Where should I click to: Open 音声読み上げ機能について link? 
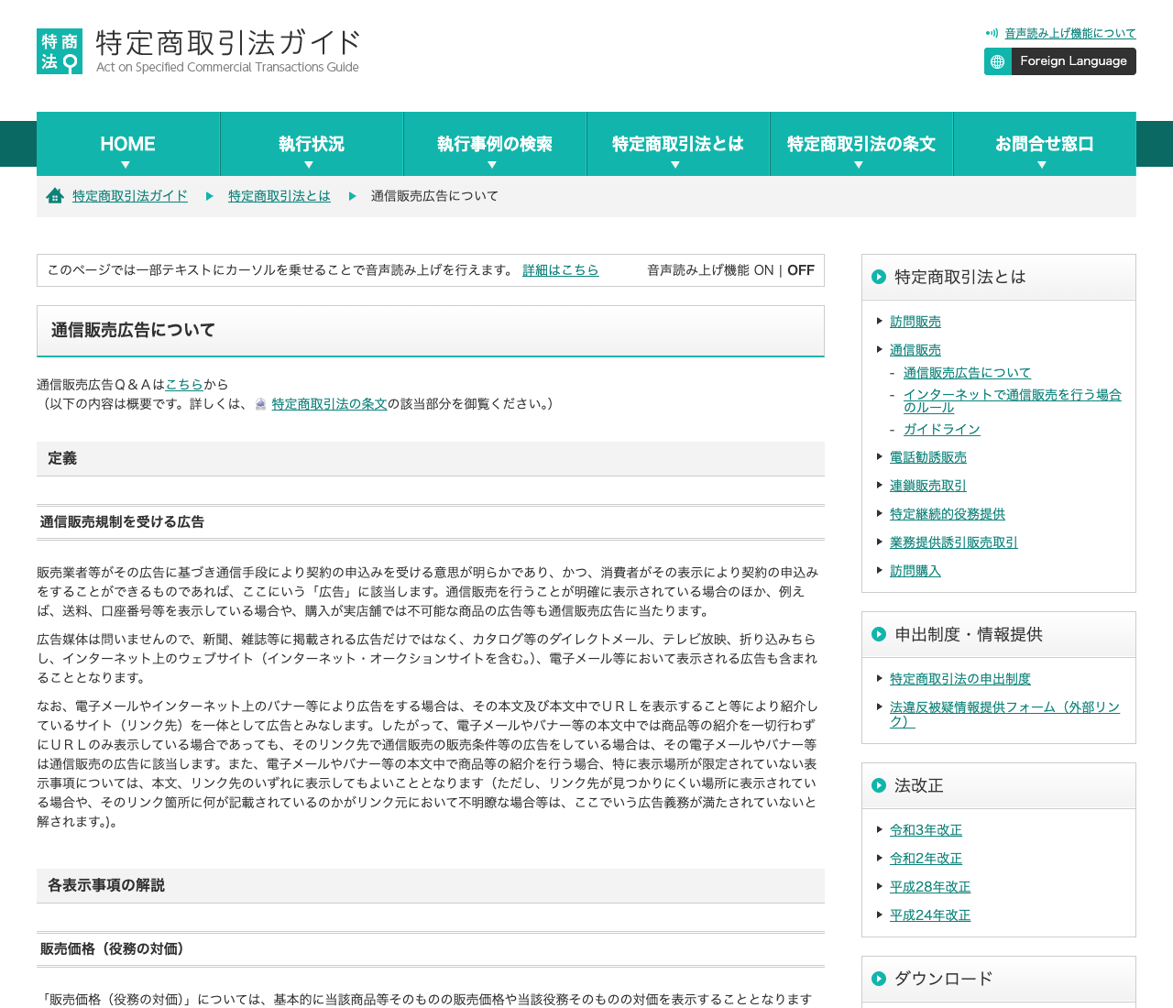[x=1070, y=33]
